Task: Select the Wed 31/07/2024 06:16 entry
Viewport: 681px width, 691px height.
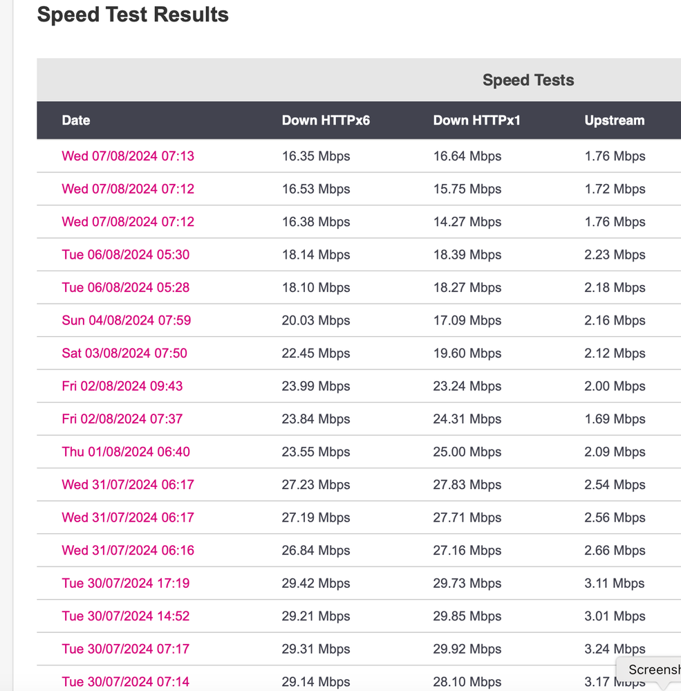Action: (127, 550)
